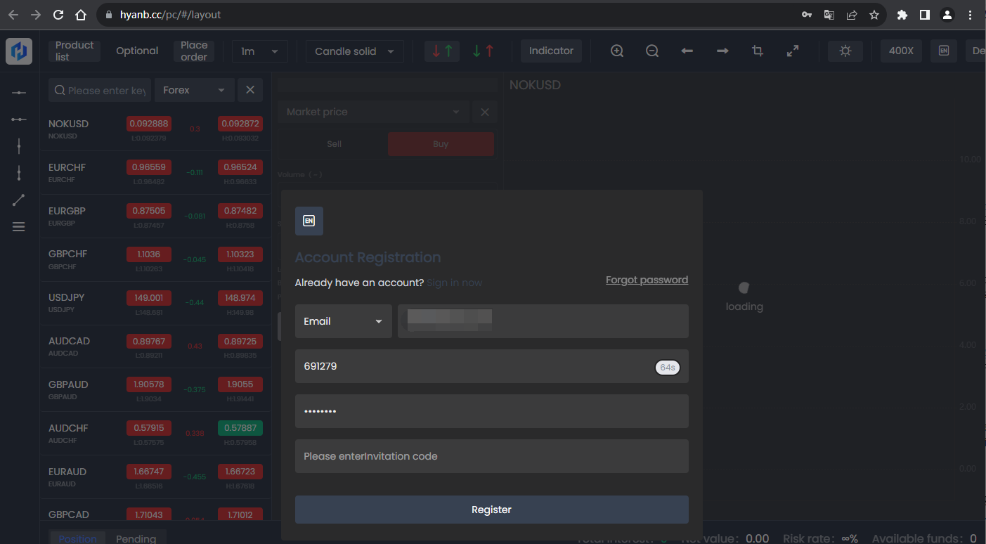Screen dimensions: 986x544
Task: Click the invitation code field
Action: pos(492,456)
